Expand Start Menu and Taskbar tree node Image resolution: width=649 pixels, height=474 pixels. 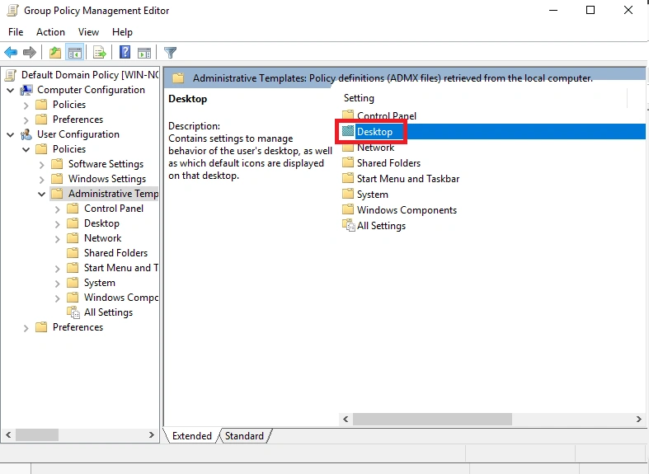coord(58,270)
